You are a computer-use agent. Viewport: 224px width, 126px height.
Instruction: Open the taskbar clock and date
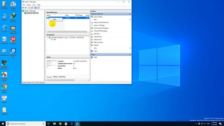click(x=214, y=124)
